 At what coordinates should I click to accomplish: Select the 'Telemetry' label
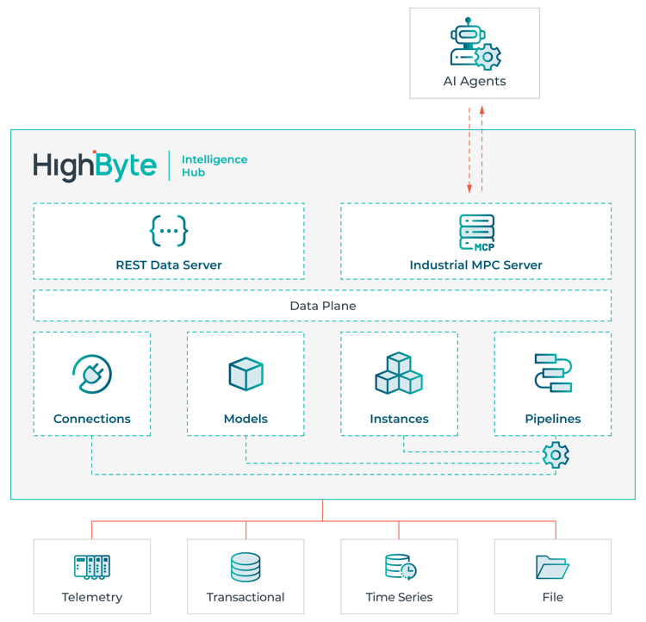[92, 597]
